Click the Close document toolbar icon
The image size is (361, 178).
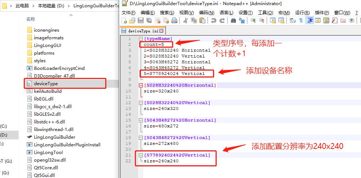[x=158, y=21]
